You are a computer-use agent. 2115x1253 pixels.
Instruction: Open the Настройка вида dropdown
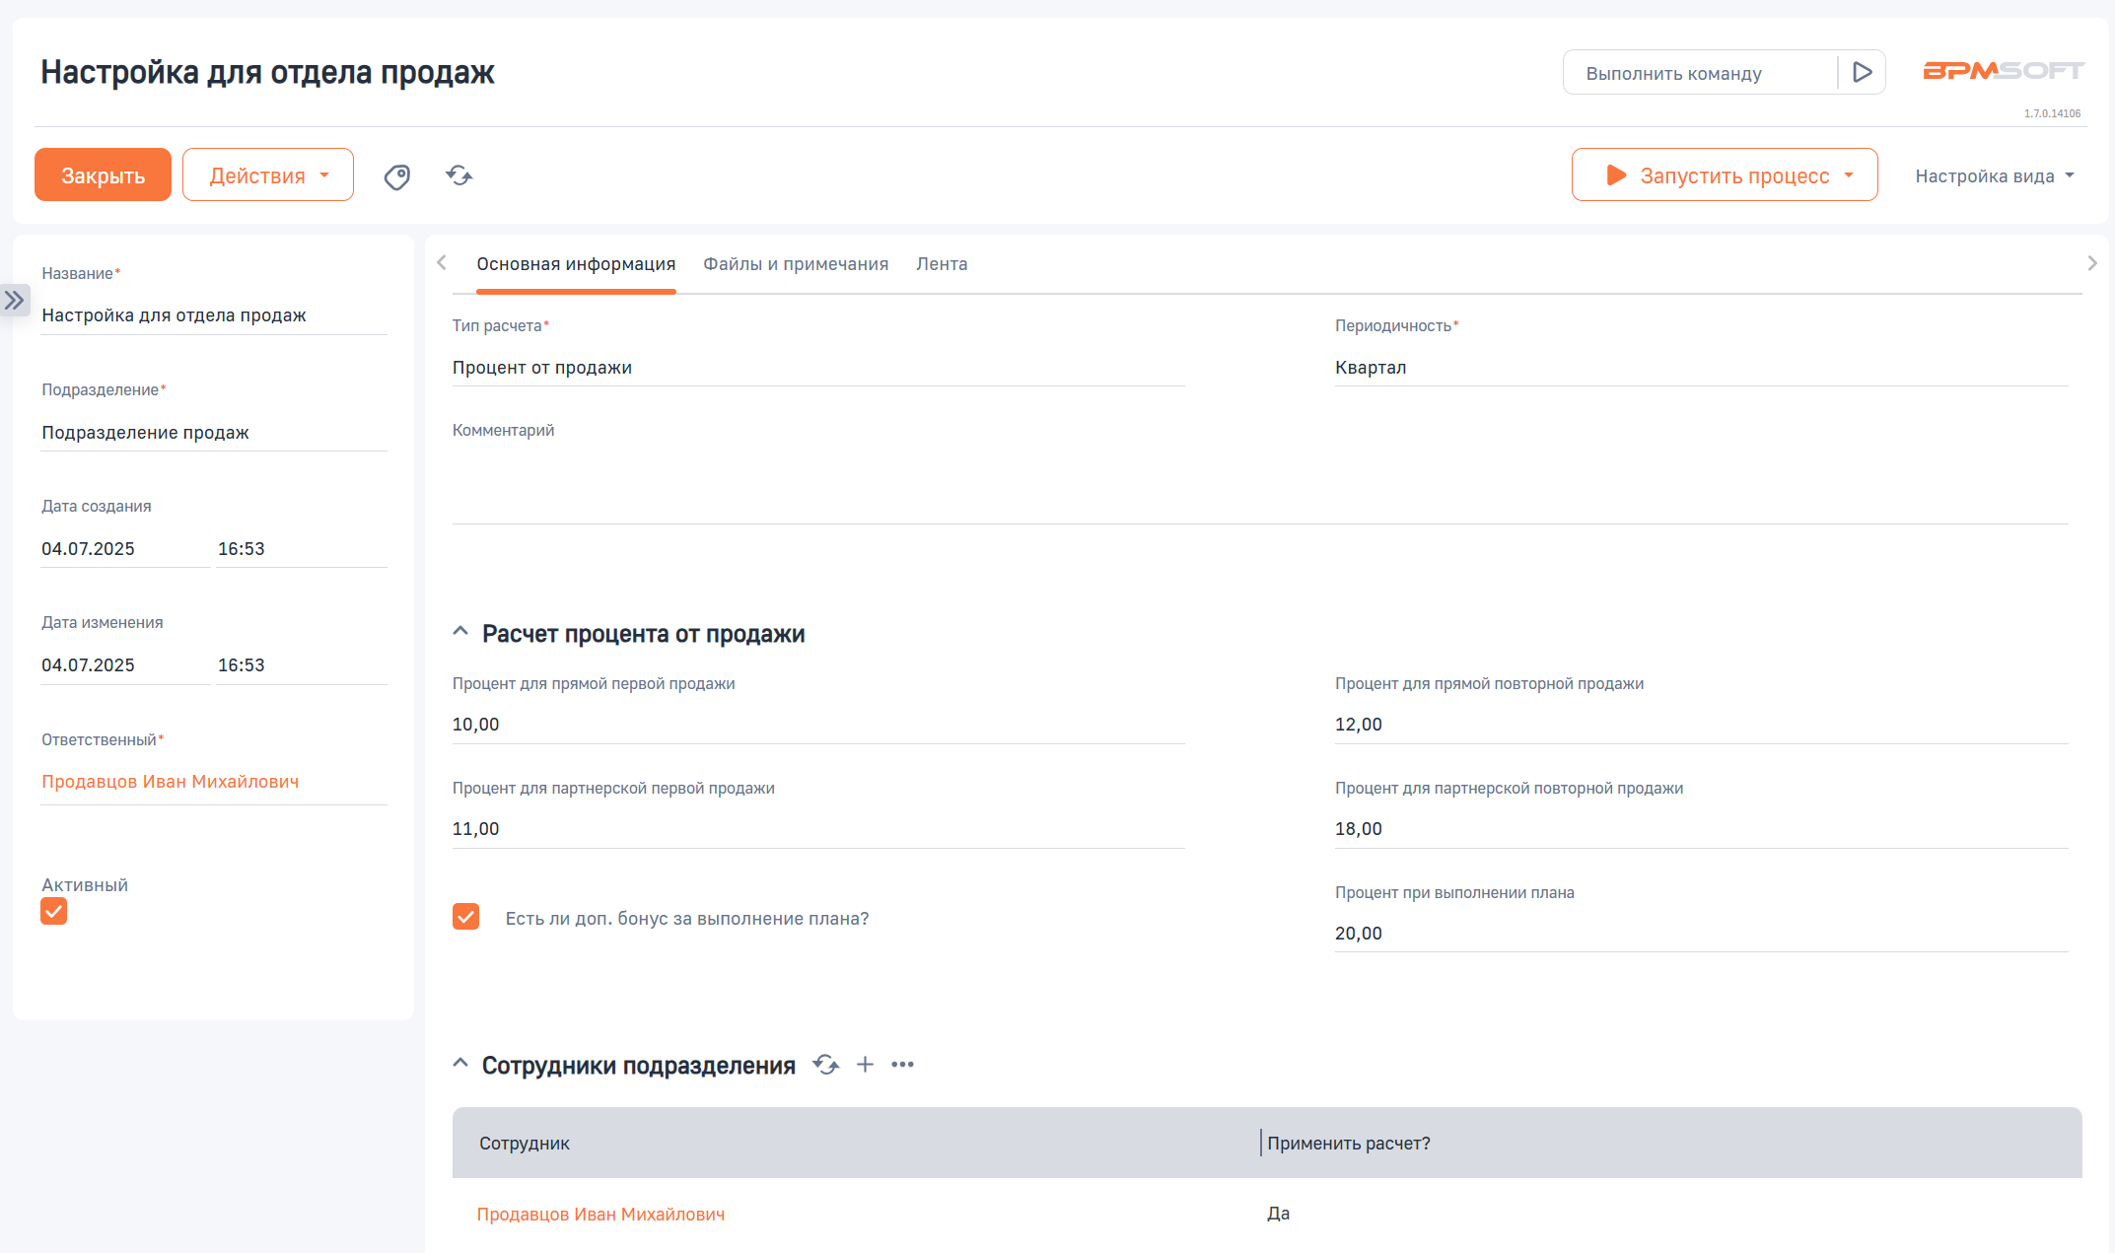pos(1995,175)
